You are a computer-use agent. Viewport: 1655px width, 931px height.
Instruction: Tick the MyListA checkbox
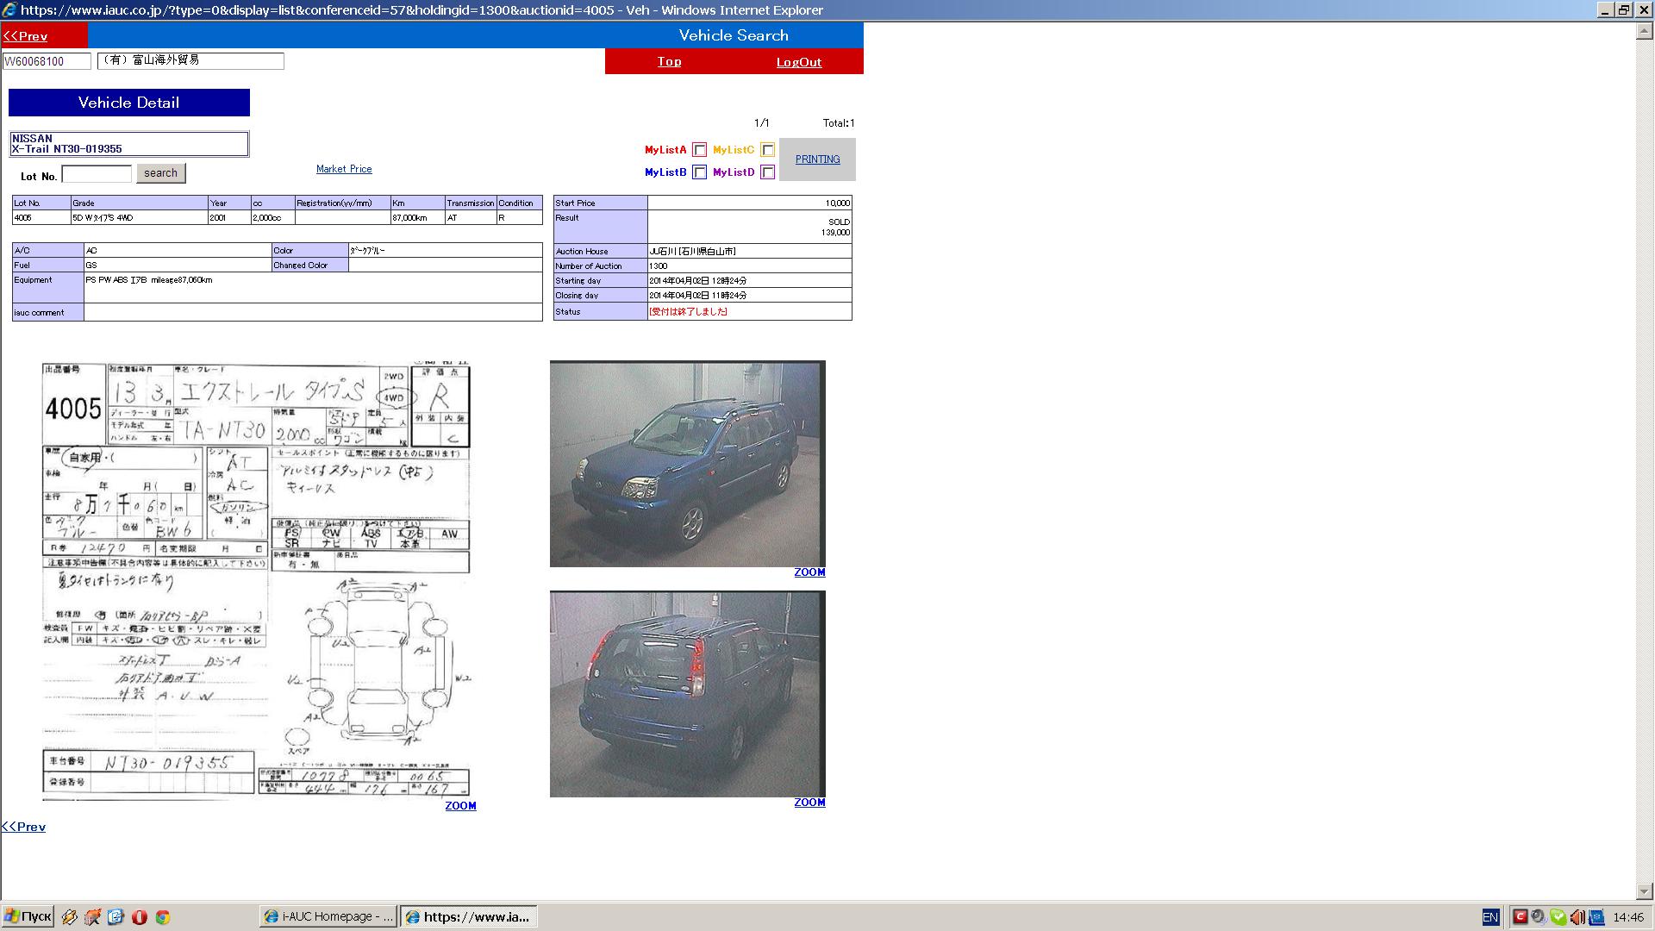(x=699, y=150)
